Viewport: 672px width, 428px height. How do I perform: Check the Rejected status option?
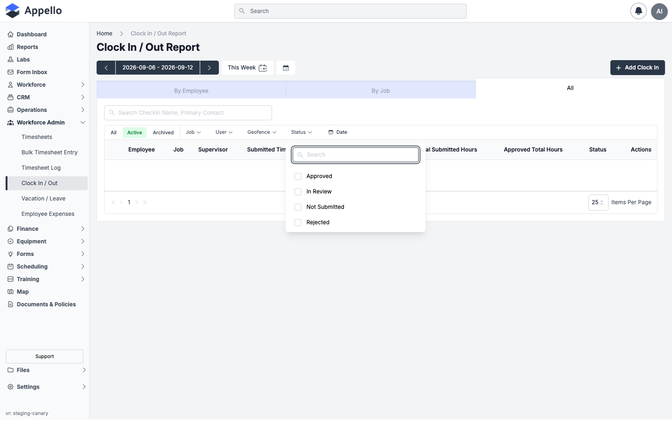click(298, 222)
